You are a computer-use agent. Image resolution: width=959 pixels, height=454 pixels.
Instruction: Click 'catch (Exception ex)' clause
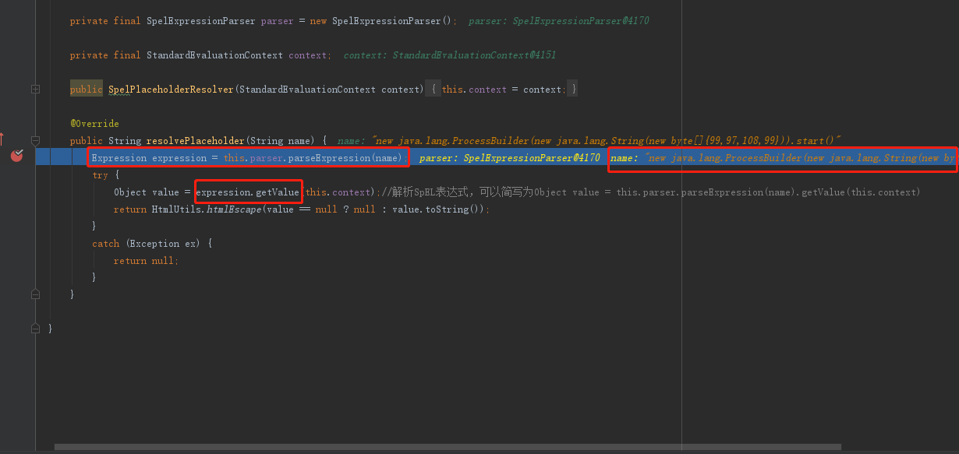point(146,244)
